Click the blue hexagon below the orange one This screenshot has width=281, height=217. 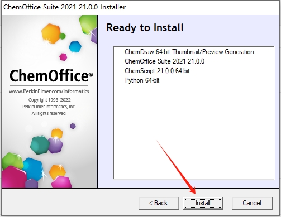pyautogui.click(x=75, y=47)
